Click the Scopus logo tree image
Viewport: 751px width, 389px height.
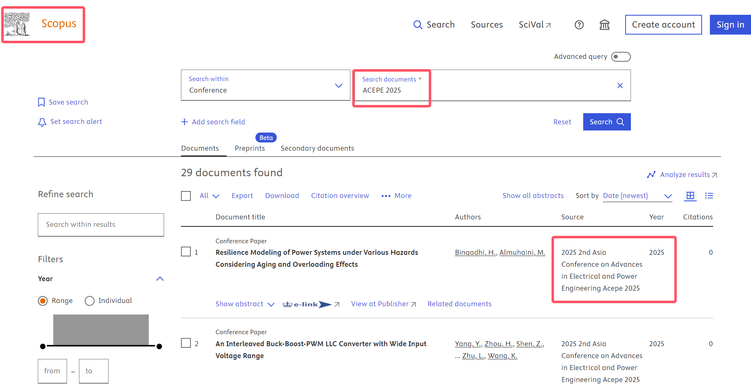tap(17, 24)
